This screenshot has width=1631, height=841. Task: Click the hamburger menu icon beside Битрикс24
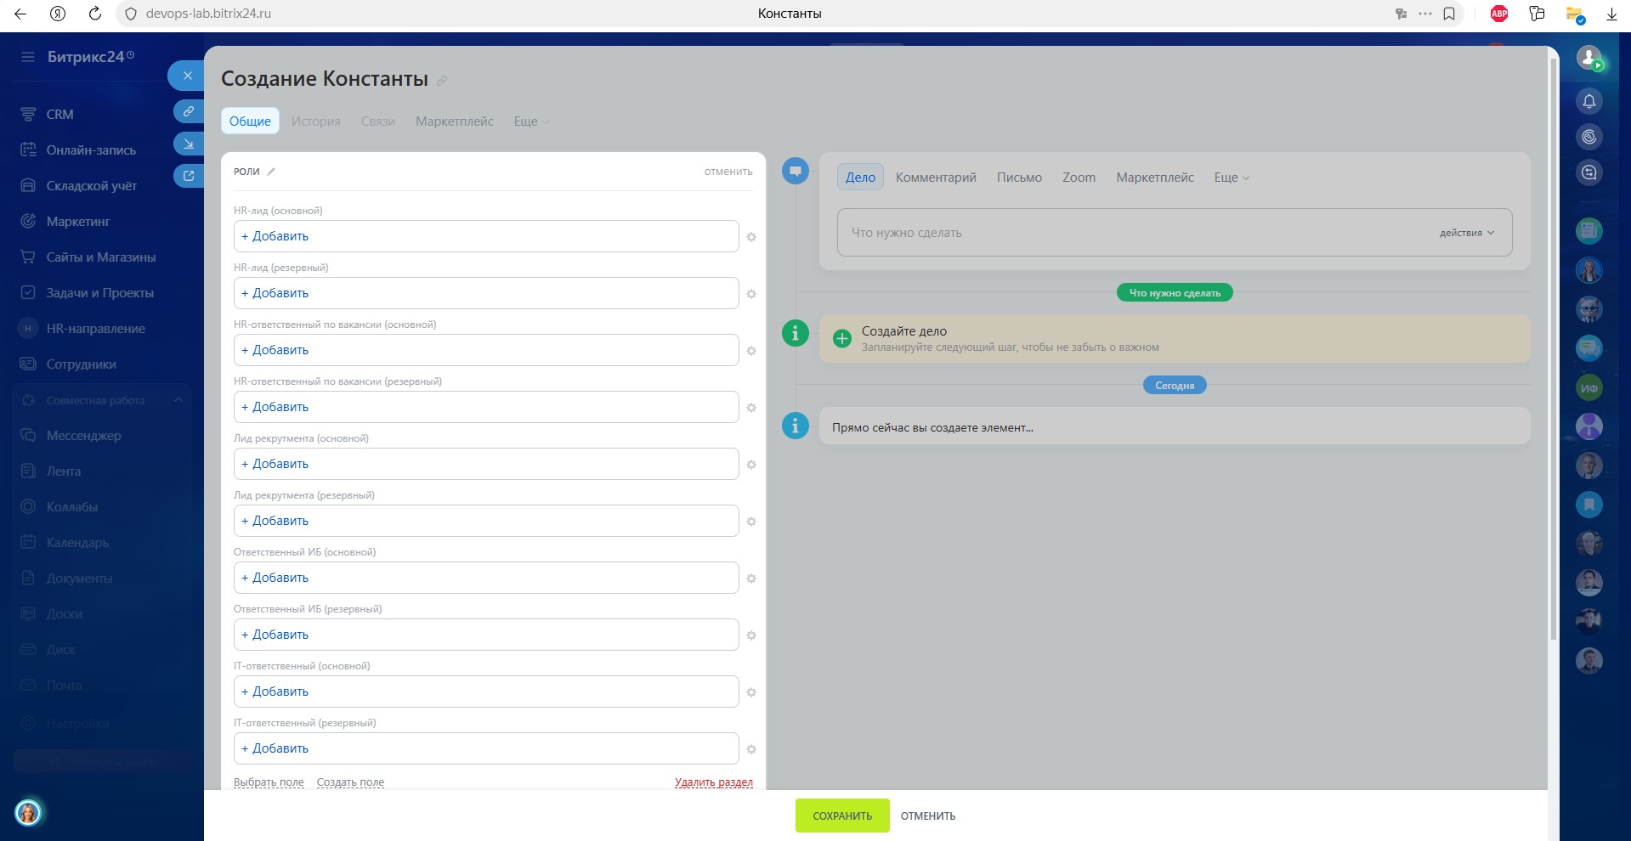point(28,57)
